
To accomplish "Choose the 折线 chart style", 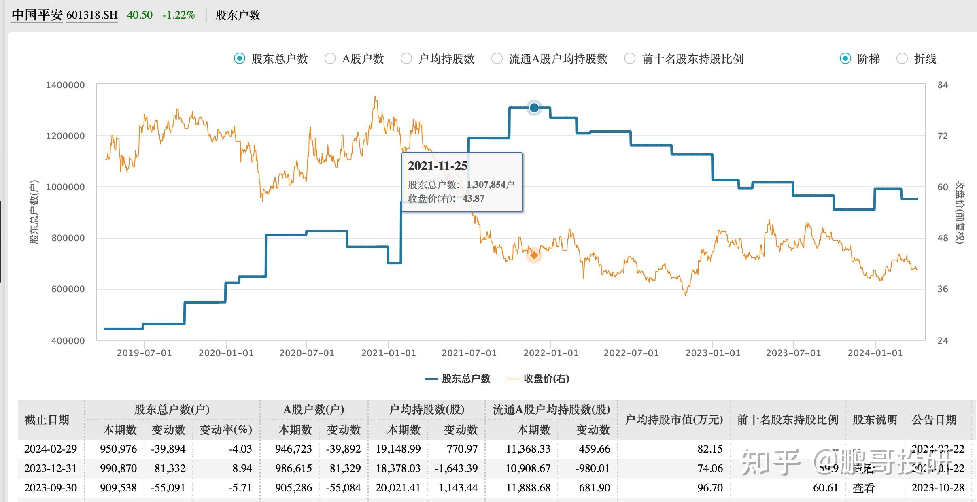I will pos(902,59).
